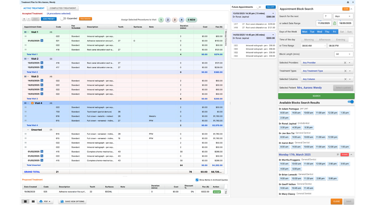This screenshot has width=375, height=205.
Task: Switch to the Completed Treatment tab
Action: click(63, 8)
